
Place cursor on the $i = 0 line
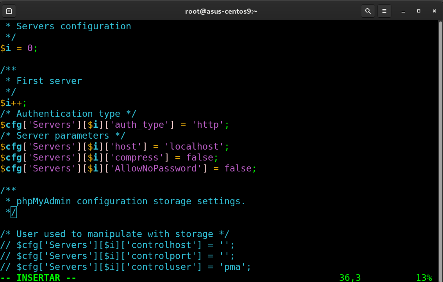point(19,48)
